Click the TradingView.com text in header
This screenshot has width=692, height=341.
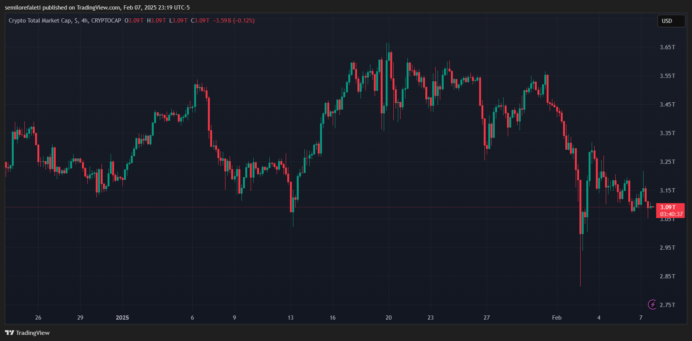tap(99, 8)
